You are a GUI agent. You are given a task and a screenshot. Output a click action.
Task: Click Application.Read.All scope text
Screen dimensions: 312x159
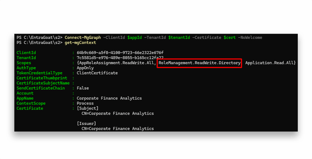coord(269,63)
